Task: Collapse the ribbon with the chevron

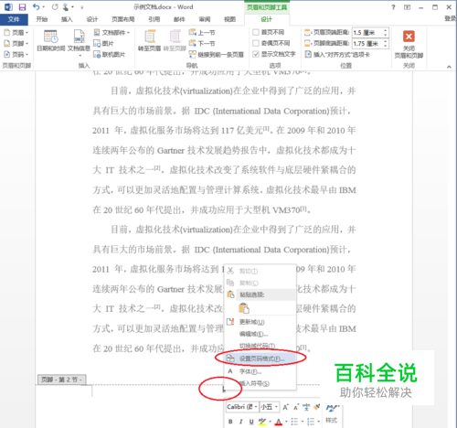Action: 449,67
